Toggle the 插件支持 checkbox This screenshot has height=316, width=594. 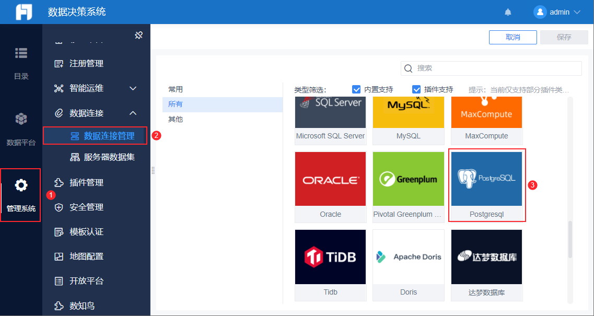click(x=416, y=89)
